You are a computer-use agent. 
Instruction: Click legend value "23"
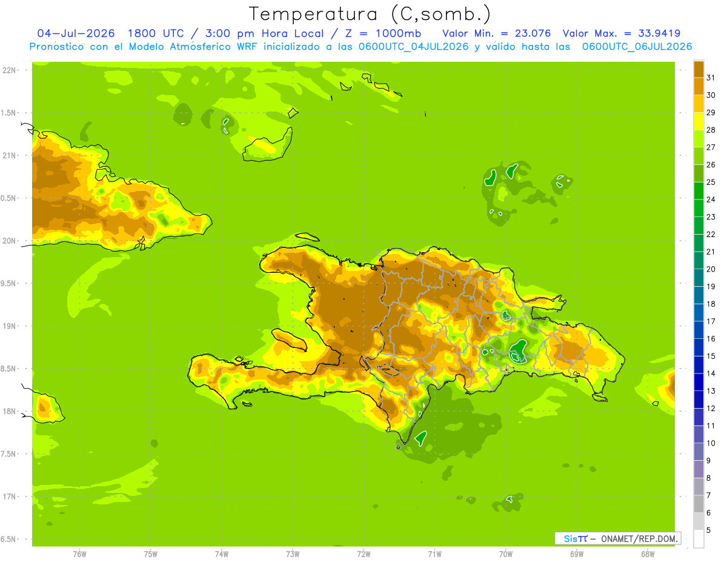click(x=711, y=217)
